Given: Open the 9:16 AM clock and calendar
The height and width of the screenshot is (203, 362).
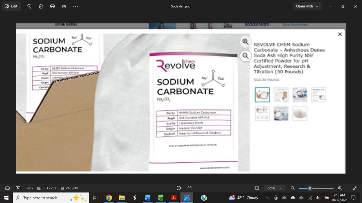Looking at the screenshot, I should click(339, 198).
